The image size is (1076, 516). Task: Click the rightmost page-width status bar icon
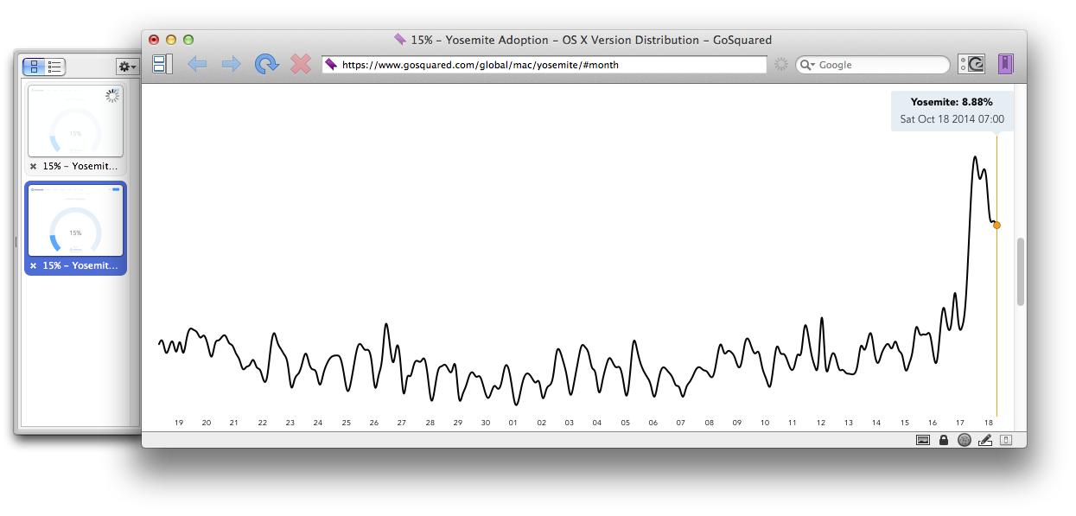click(1006, 440)
